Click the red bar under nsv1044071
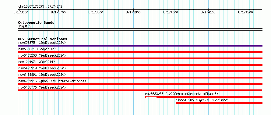Screen dimensions: 271x115 [x=140, y=65]
